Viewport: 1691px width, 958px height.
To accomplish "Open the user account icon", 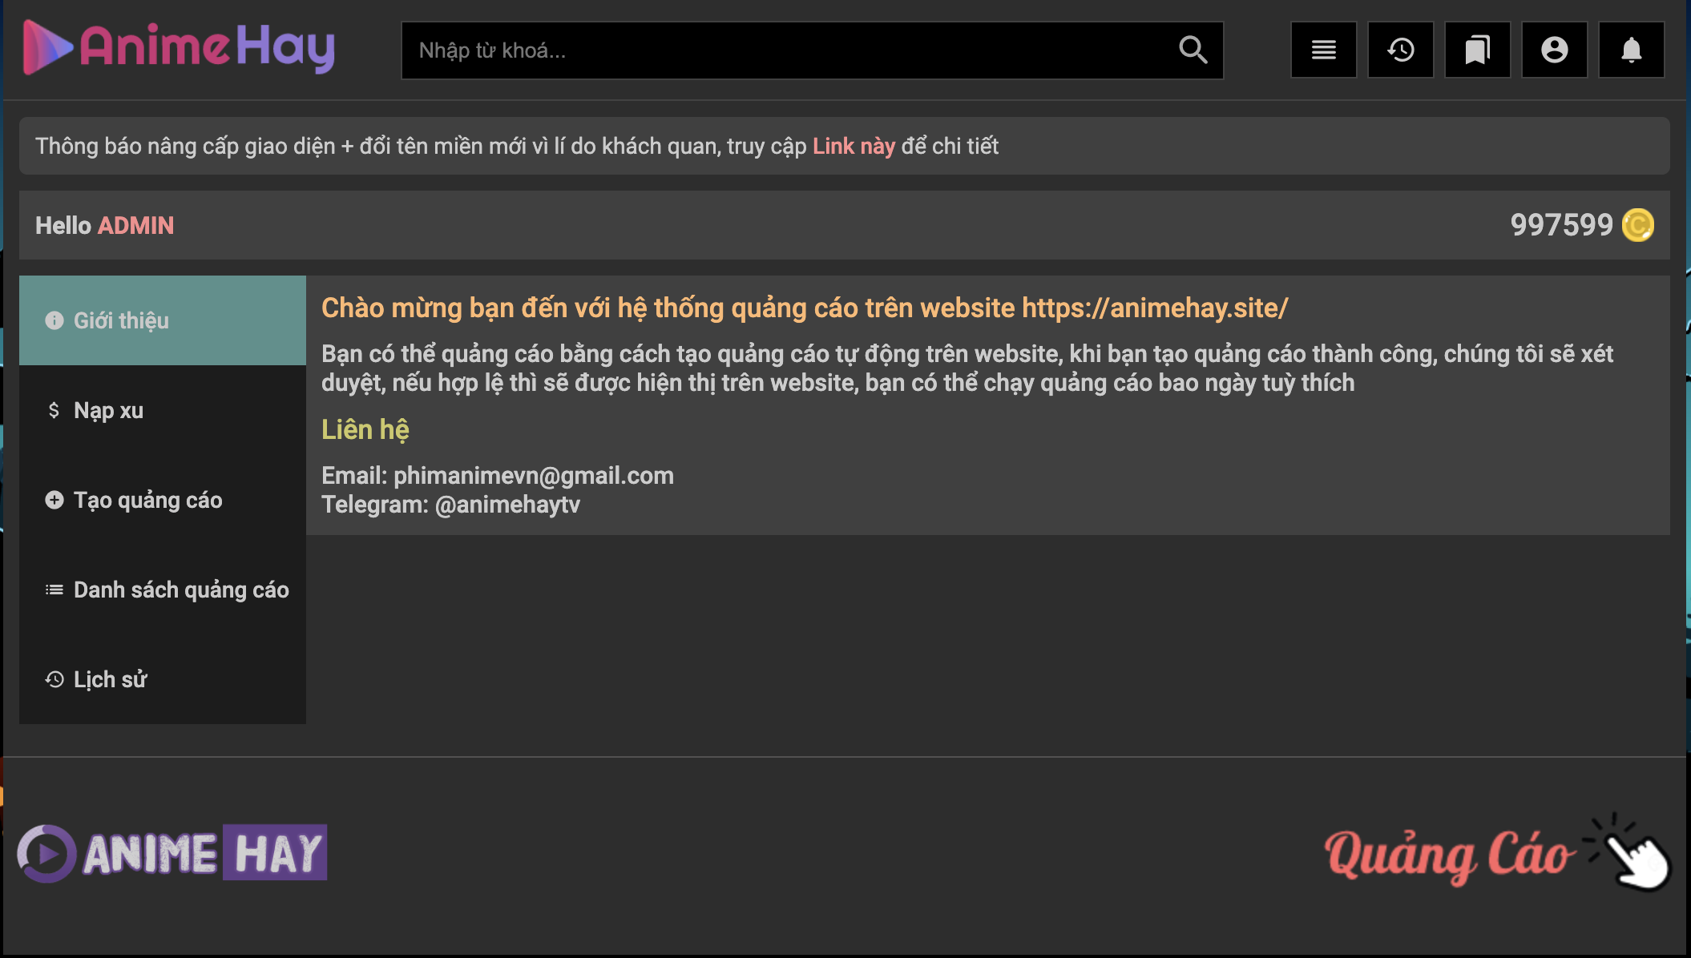I will [x=1554, y=50].
